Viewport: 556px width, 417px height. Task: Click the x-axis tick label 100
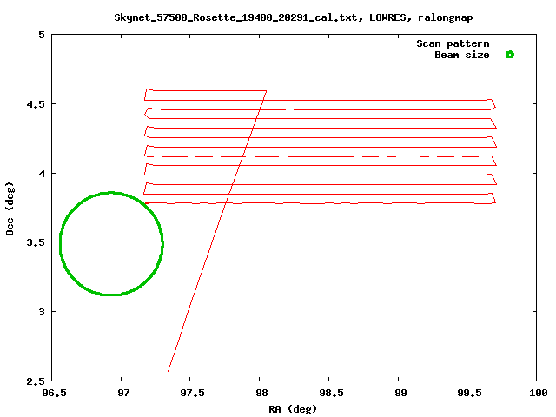click(539, 393)
